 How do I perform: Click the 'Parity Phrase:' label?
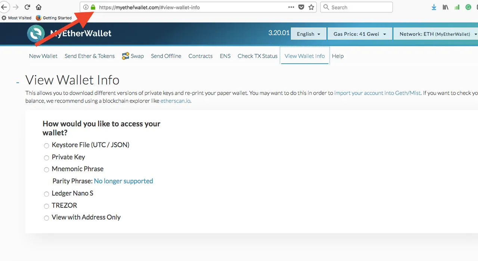(x=72, y=181)
